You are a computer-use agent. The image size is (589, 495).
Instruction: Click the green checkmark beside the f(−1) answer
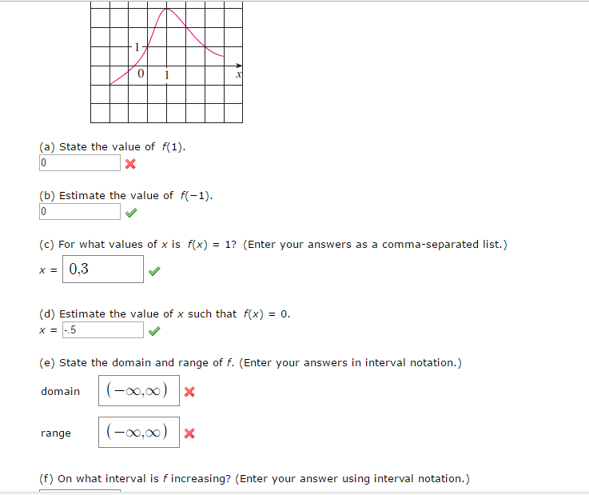(x=131, y=212)
